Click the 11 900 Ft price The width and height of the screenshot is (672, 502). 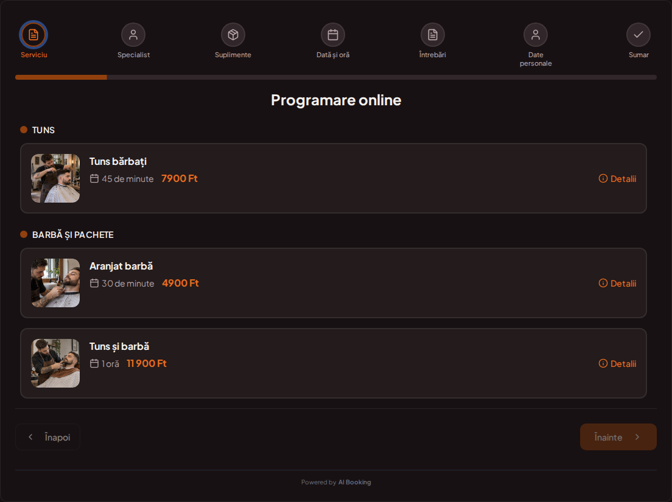(147, 364)
